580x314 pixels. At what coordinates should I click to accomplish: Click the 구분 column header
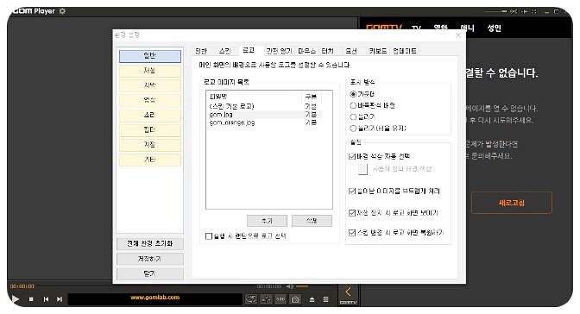[x=312, y=97]
